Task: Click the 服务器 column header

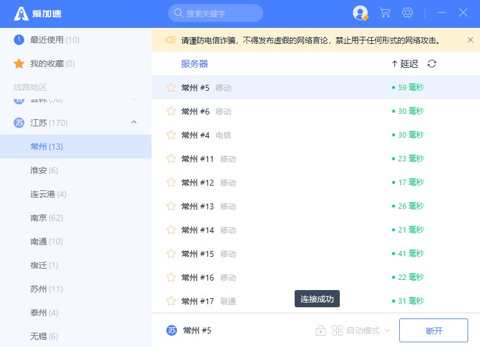Action: (194, 63)
